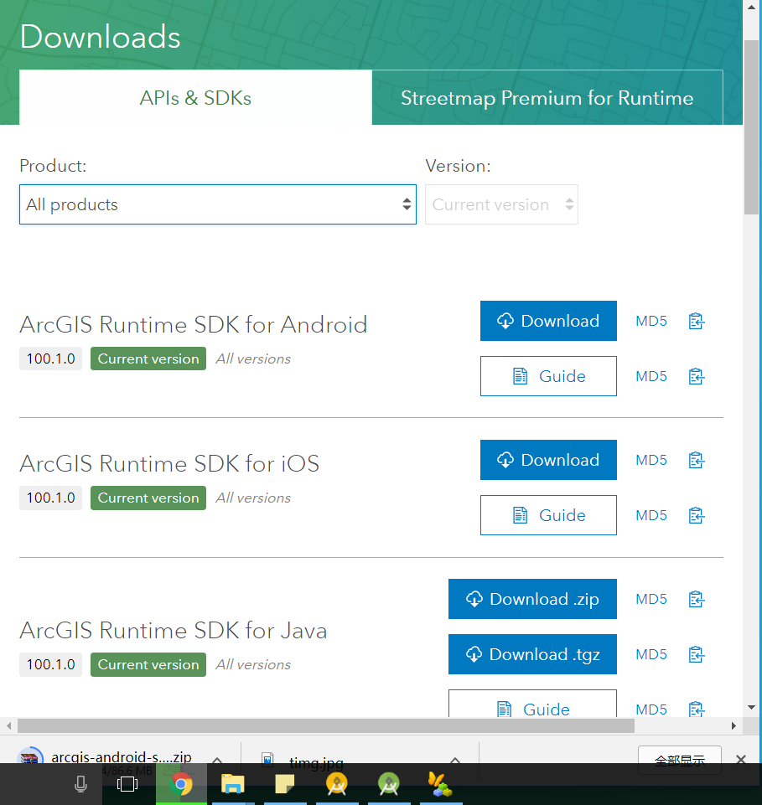Copy MD5 hash for Java Download .zip
Viewport: 762px width, 805px height.
pos(696,599)
